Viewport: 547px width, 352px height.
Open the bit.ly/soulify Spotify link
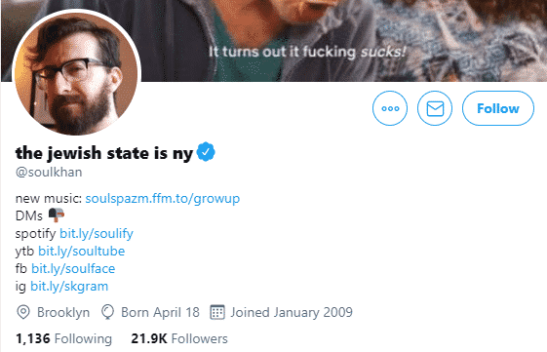pyautogui.click(x=97, y=234)
